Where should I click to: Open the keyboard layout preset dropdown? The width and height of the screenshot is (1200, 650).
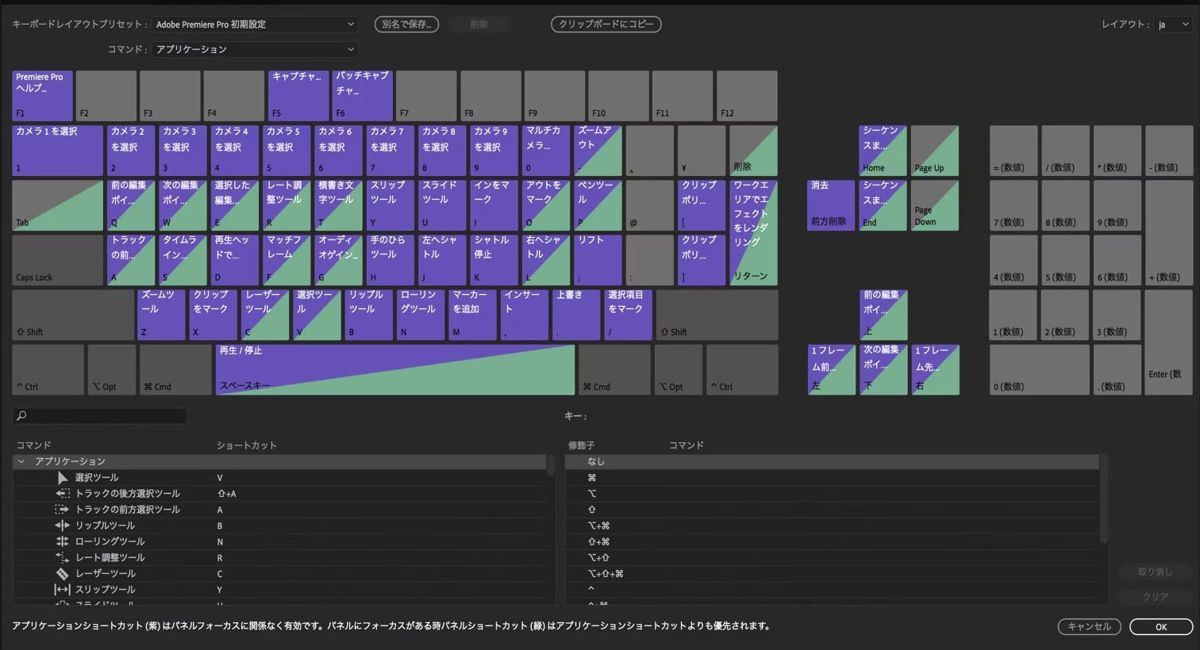(x=254, y=25)
